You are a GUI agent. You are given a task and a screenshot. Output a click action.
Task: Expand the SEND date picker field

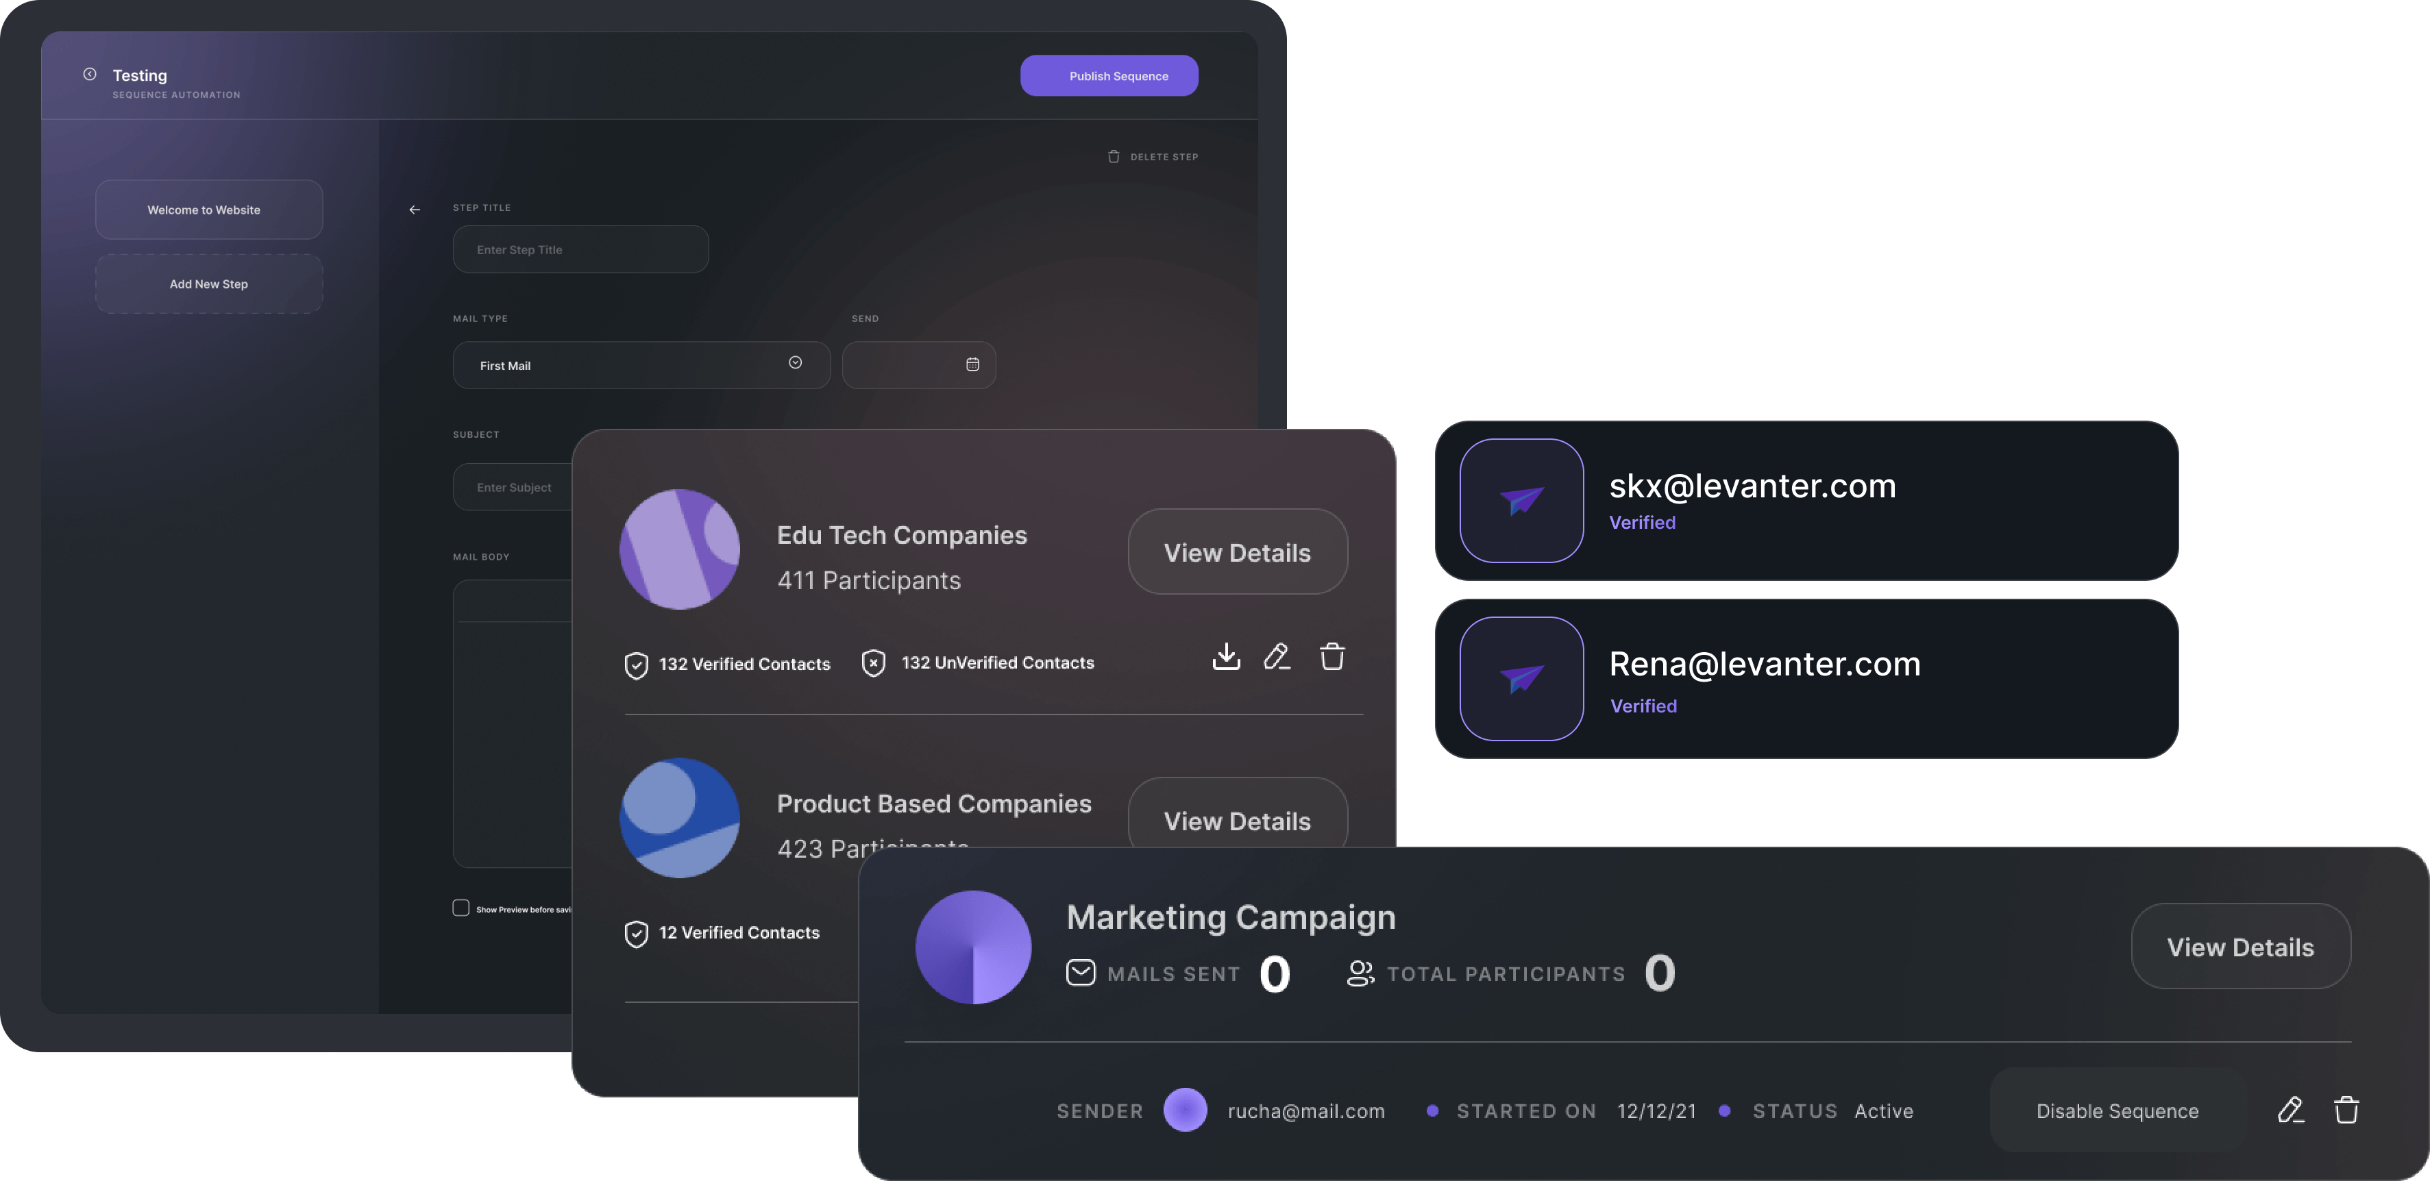pos(972,364)
